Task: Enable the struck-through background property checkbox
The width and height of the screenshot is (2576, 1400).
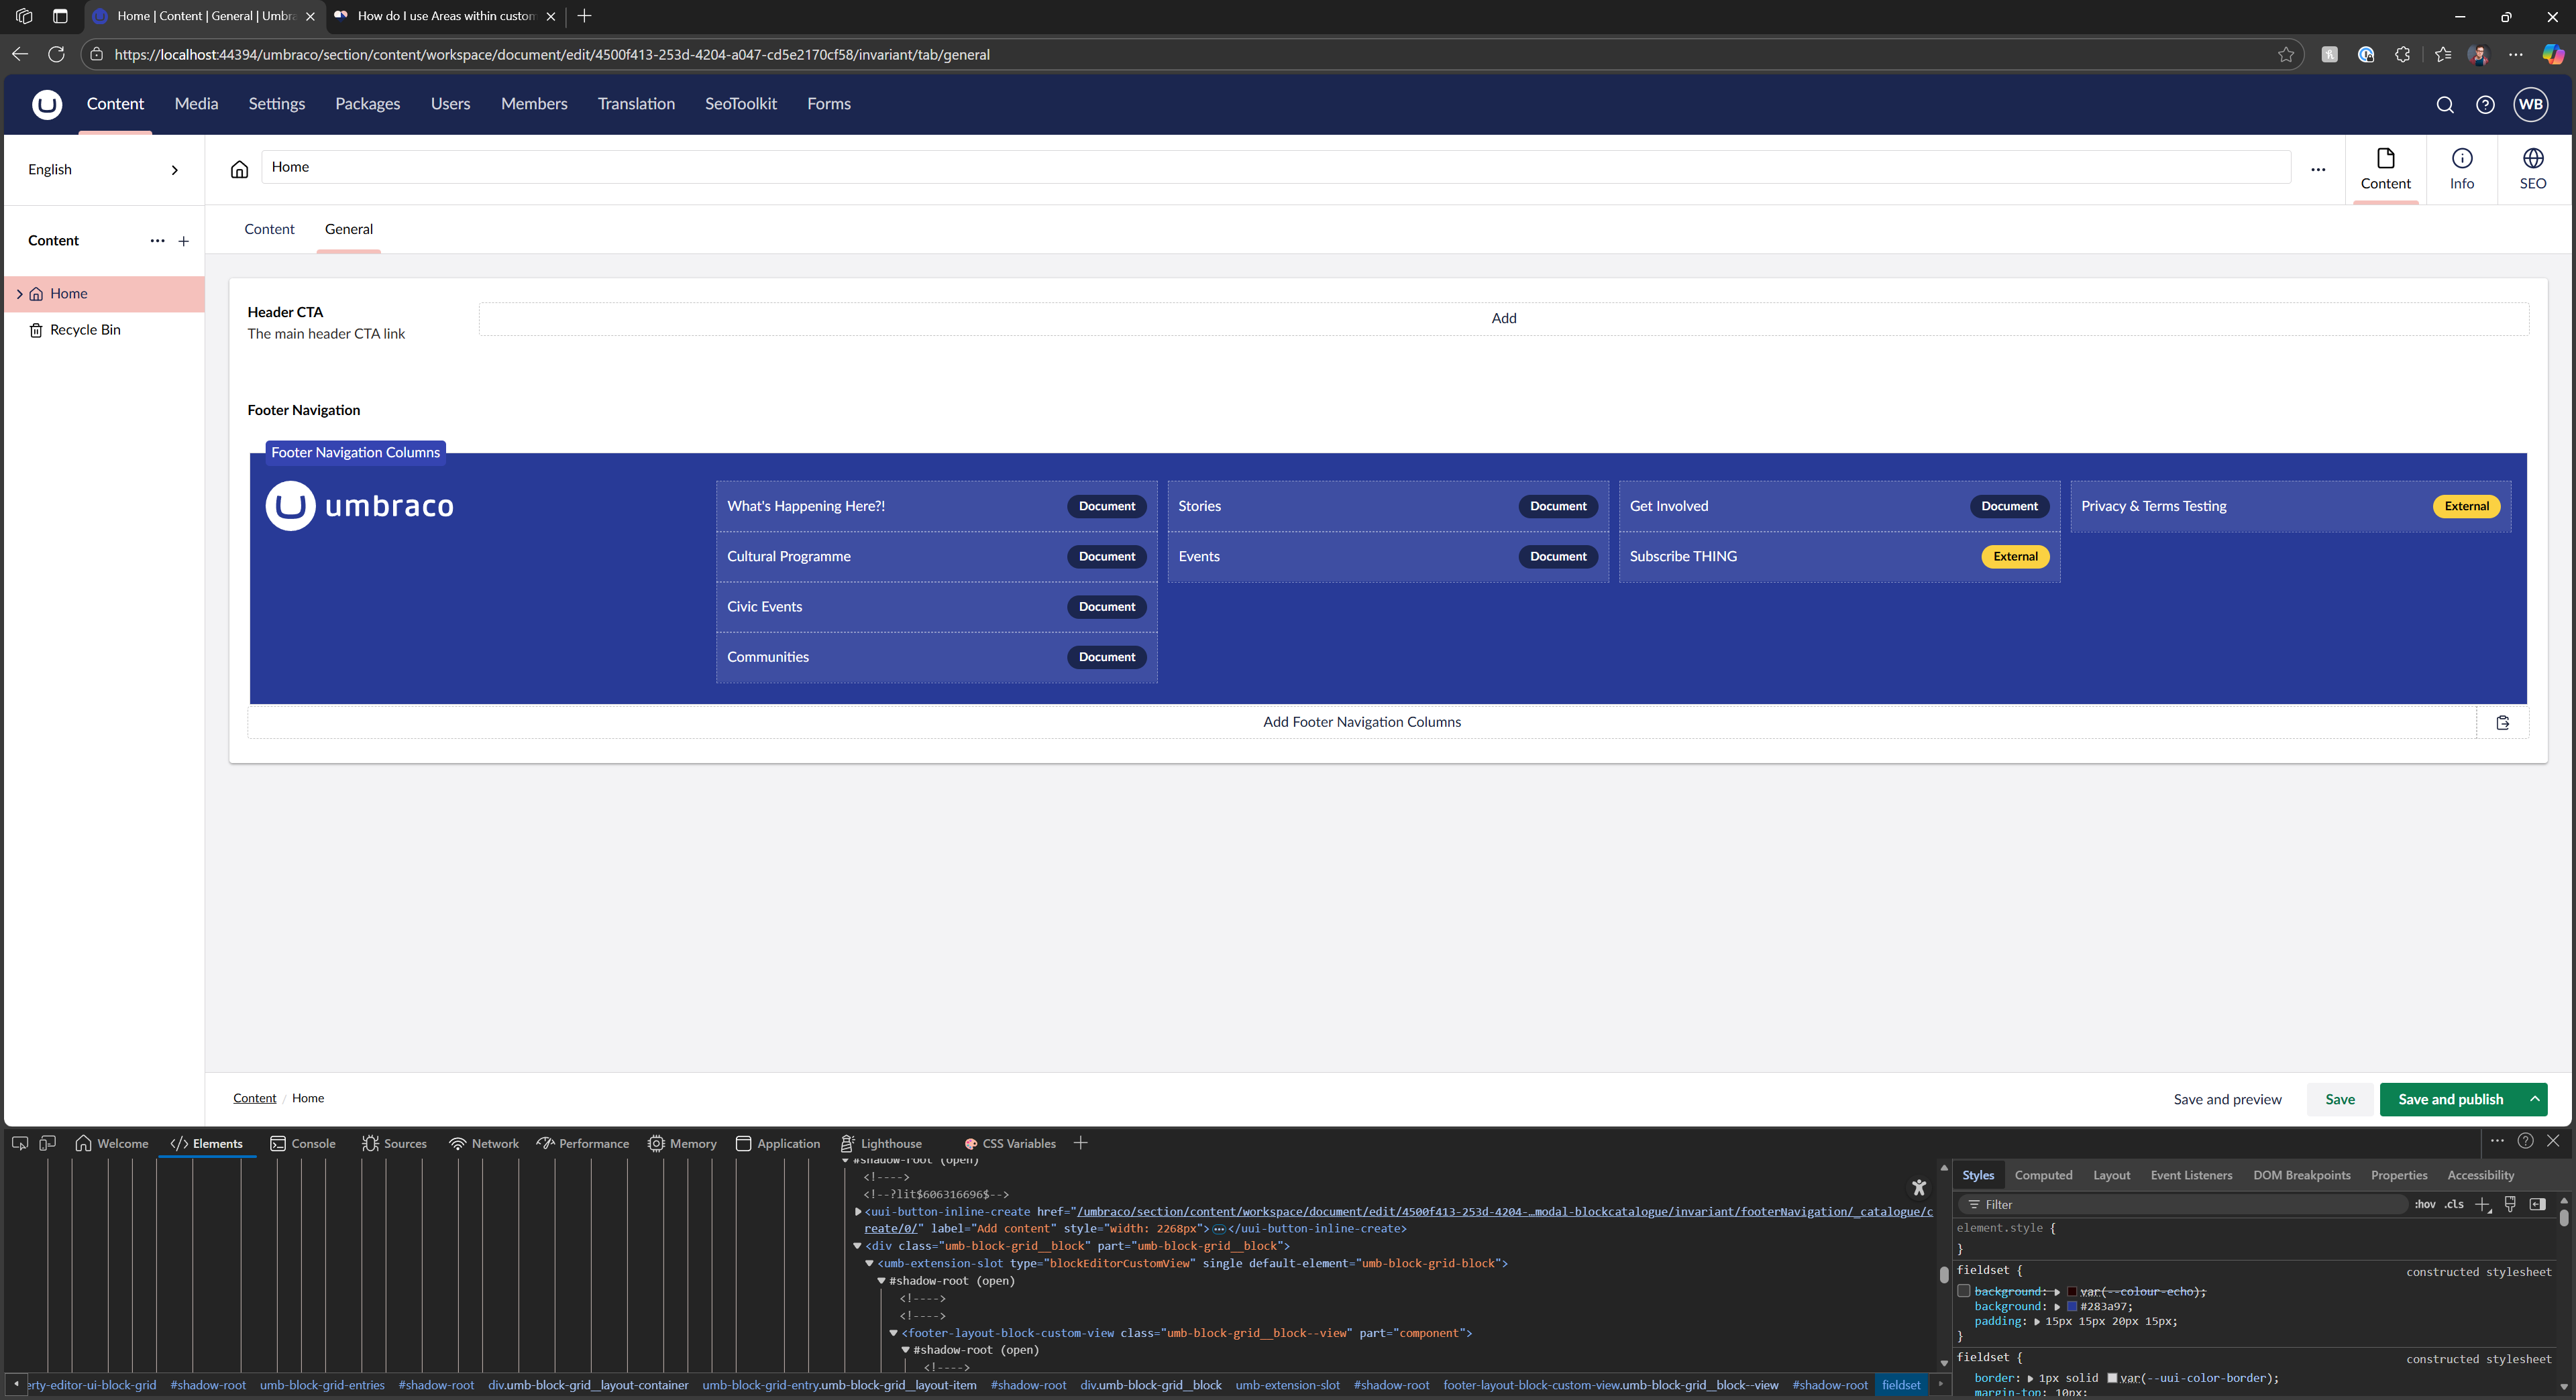Action: 1964,1291
